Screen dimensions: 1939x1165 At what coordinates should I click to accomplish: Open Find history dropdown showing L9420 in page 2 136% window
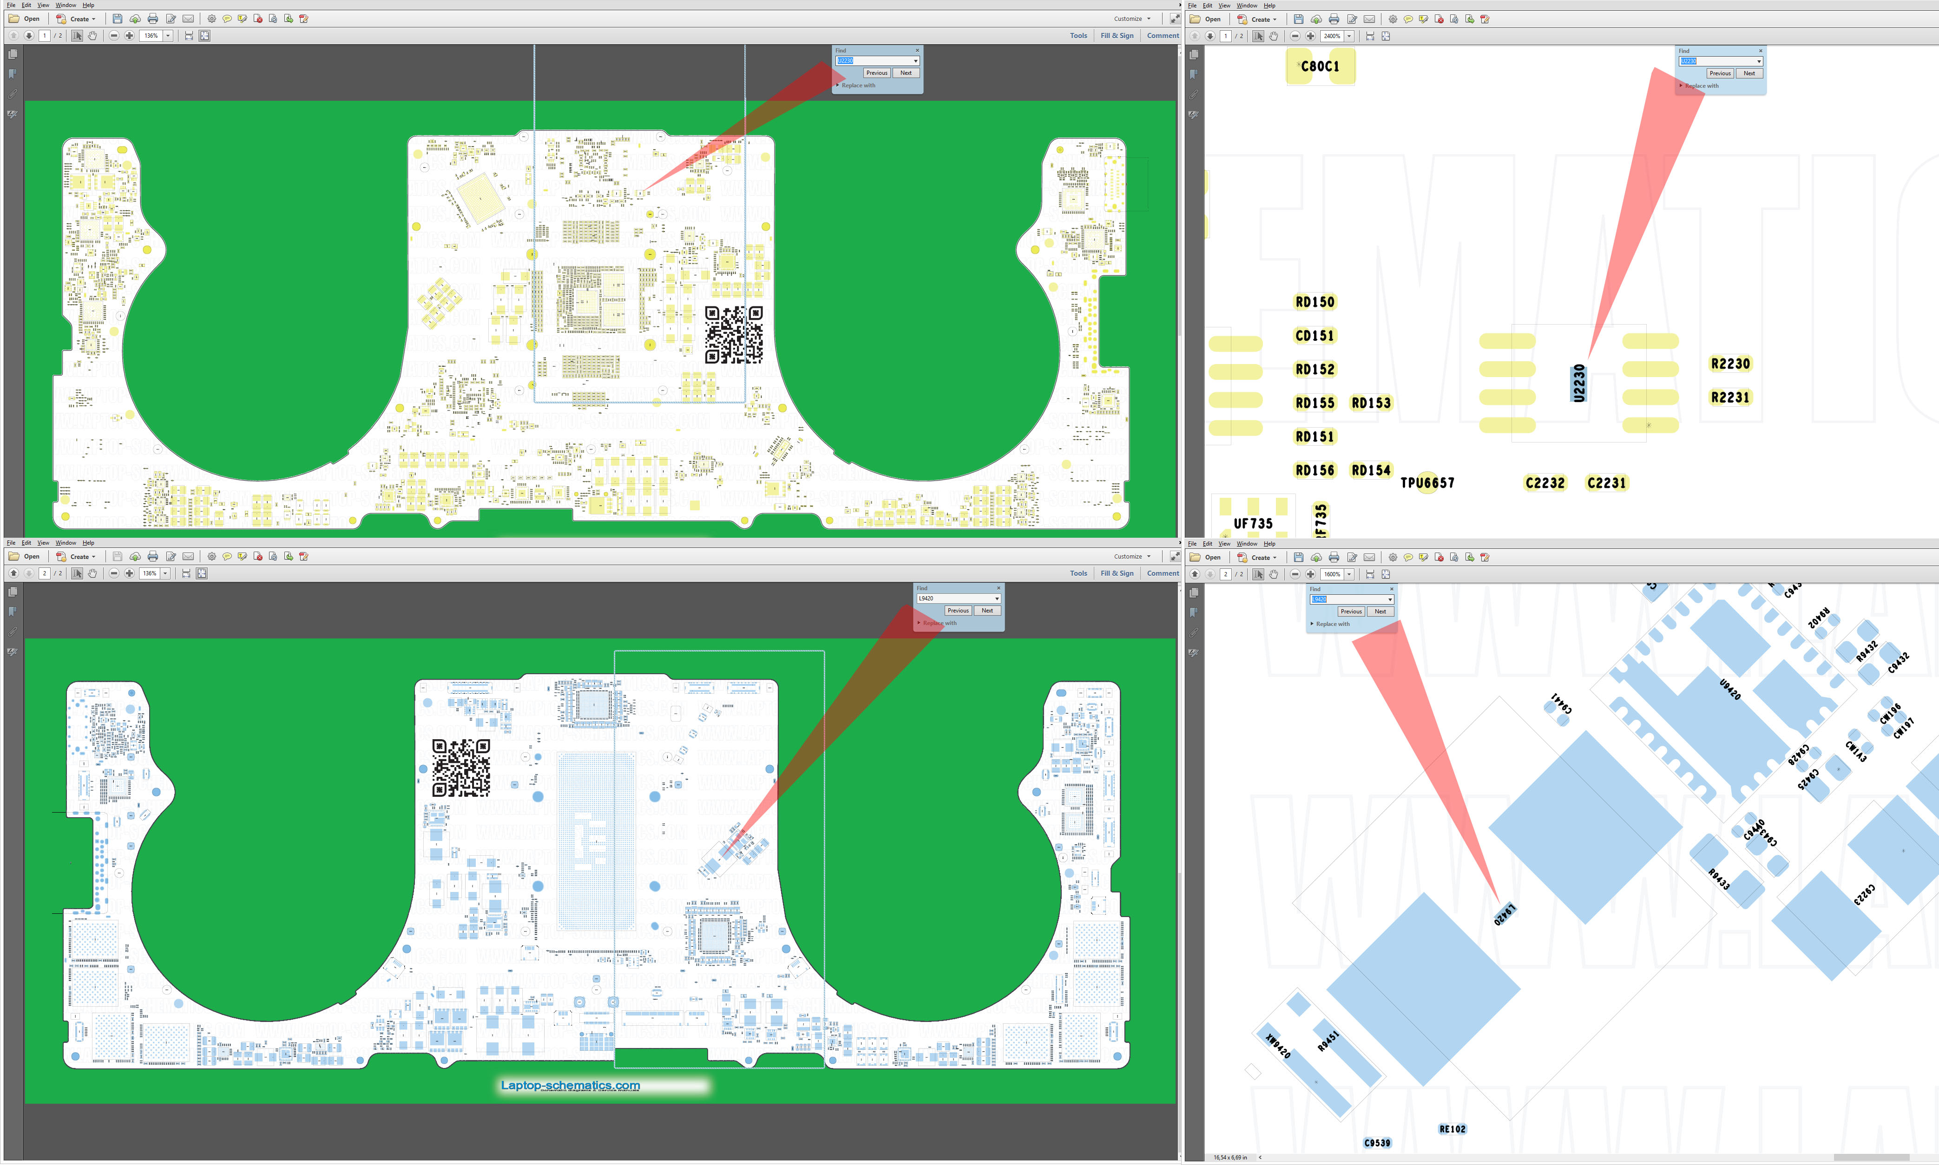[x=997, y=598]
